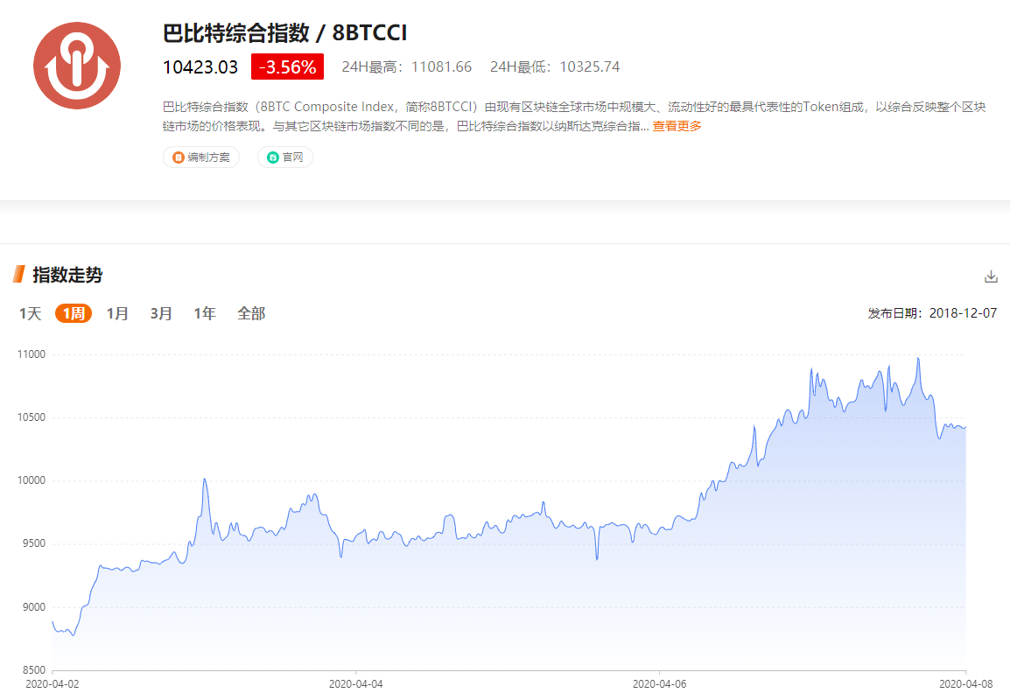This screenshot has width=1010, height=700.
Task: Click the 指数走势 section heading
Action: (x=67, y=275)
